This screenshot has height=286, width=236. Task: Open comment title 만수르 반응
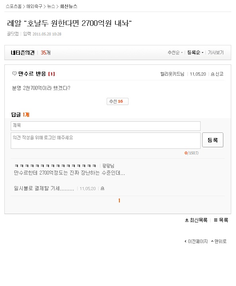(32, 74)
